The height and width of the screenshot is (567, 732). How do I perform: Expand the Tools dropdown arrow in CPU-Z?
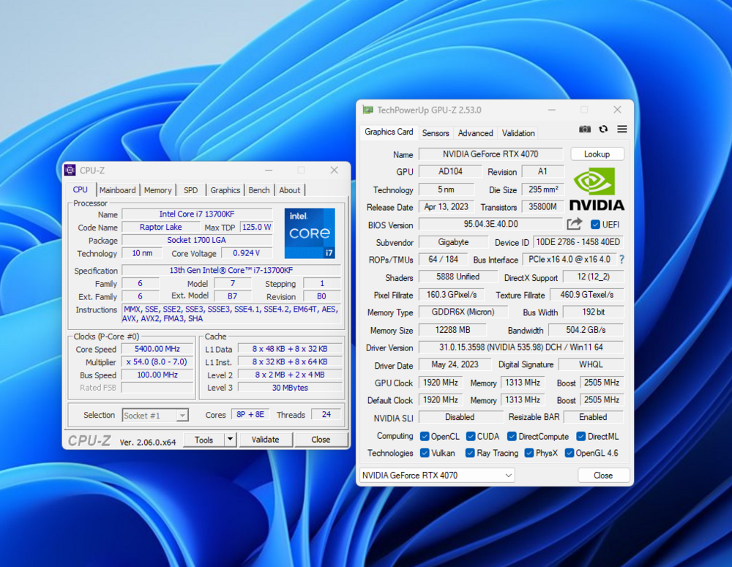click(x=230, y=440)
